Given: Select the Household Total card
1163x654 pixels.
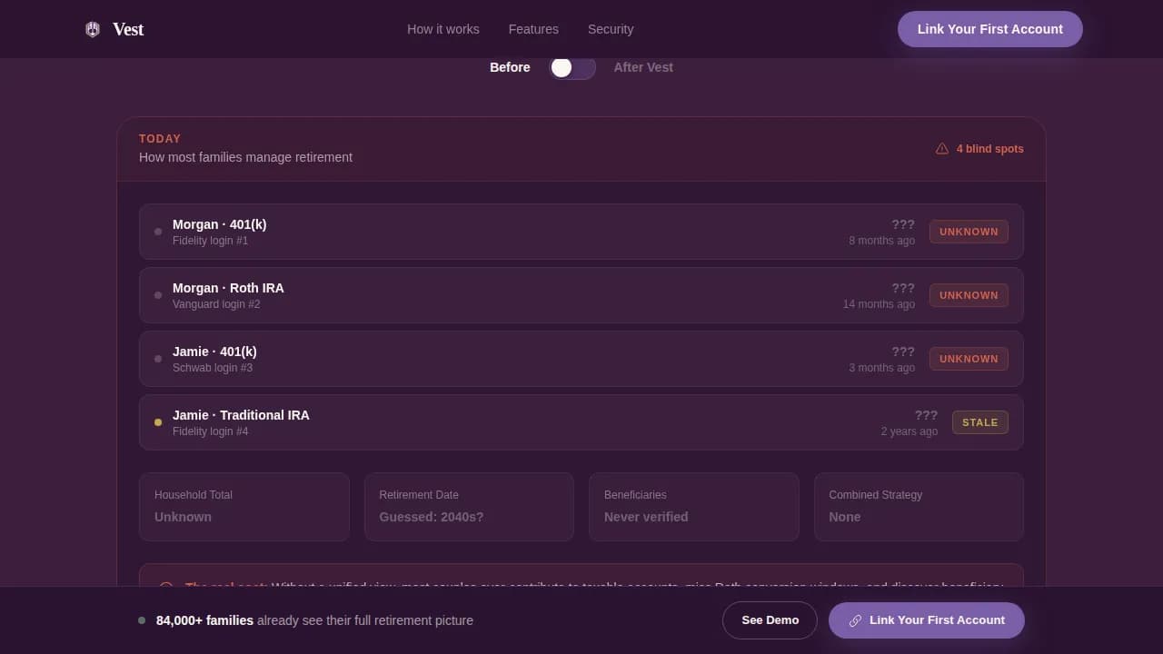Looking at the screenshot, I should (x=244, y=507).
